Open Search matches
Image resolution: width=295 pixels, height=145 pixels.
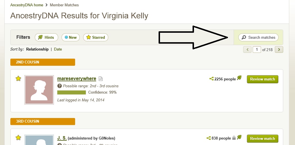tap(258, 37)
